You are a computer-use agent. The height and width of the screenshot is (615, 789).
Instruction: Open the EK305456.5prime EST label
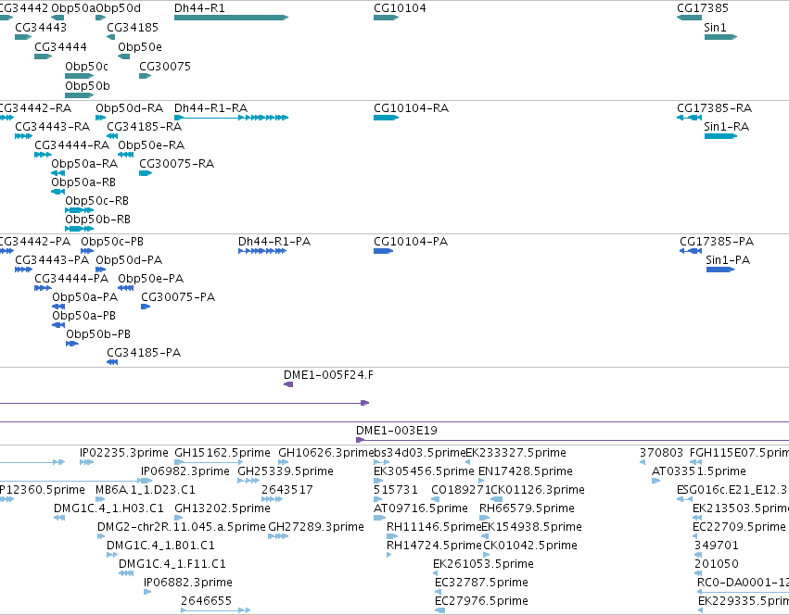tap(424, 471)
